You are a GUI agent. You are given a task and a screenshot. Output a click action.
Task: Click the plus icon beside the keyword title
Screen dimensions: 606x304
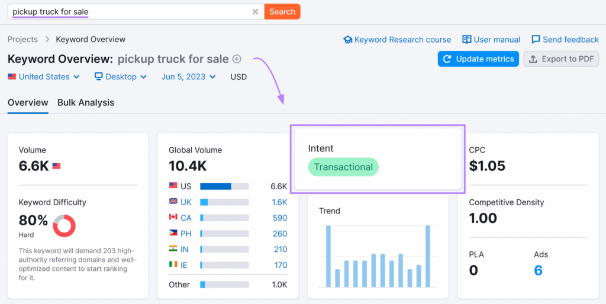coord(237,59)
